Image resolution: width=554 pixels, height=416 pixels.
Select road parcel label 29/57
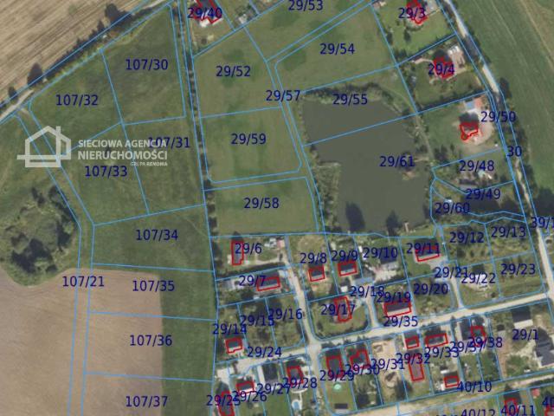click(283, 95)
